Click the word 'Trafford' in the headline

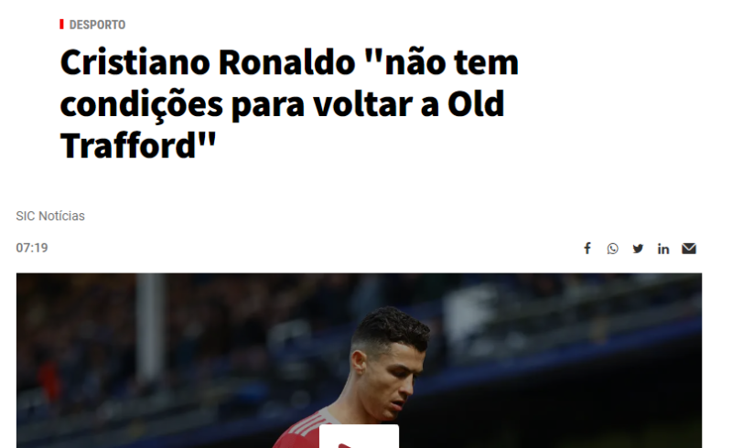[x=127, y=145]
